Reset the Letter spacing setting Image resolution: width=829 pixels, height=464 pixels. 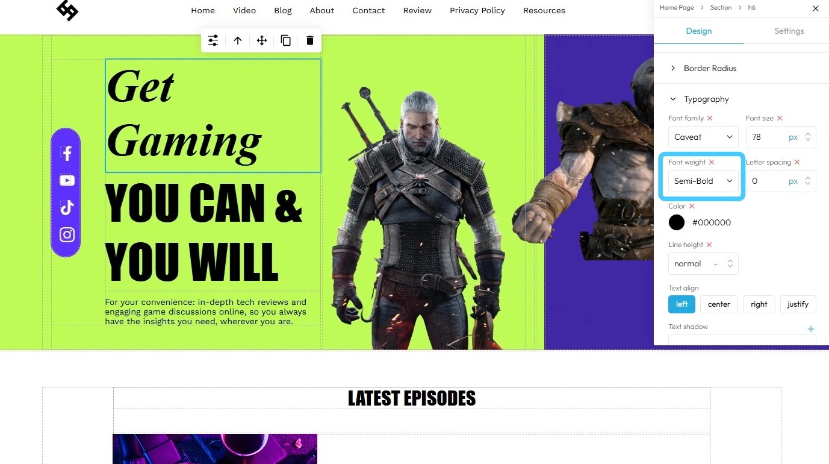[797, 162]
